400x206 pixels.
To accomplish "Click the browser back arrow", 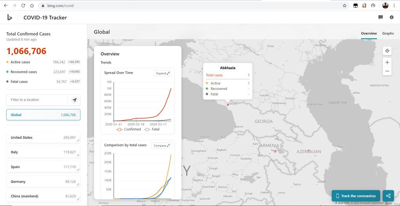I will coord(5,5).
